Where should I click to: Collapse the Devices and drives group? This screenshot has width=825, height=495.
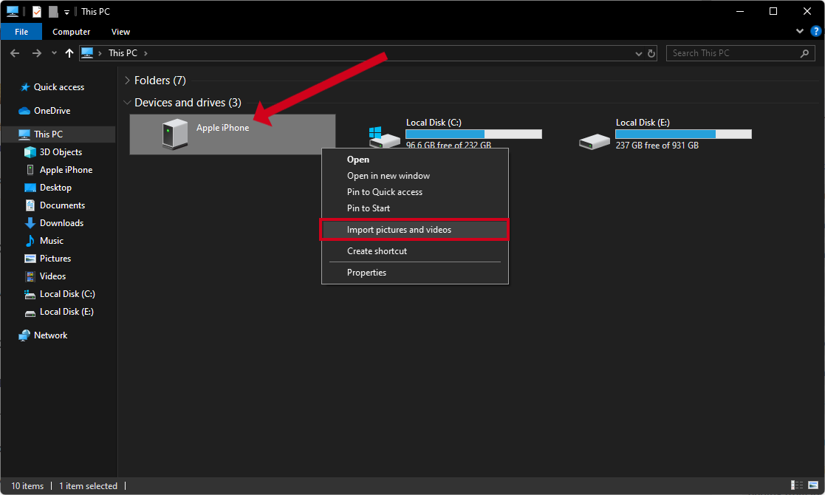pos(127,103)
